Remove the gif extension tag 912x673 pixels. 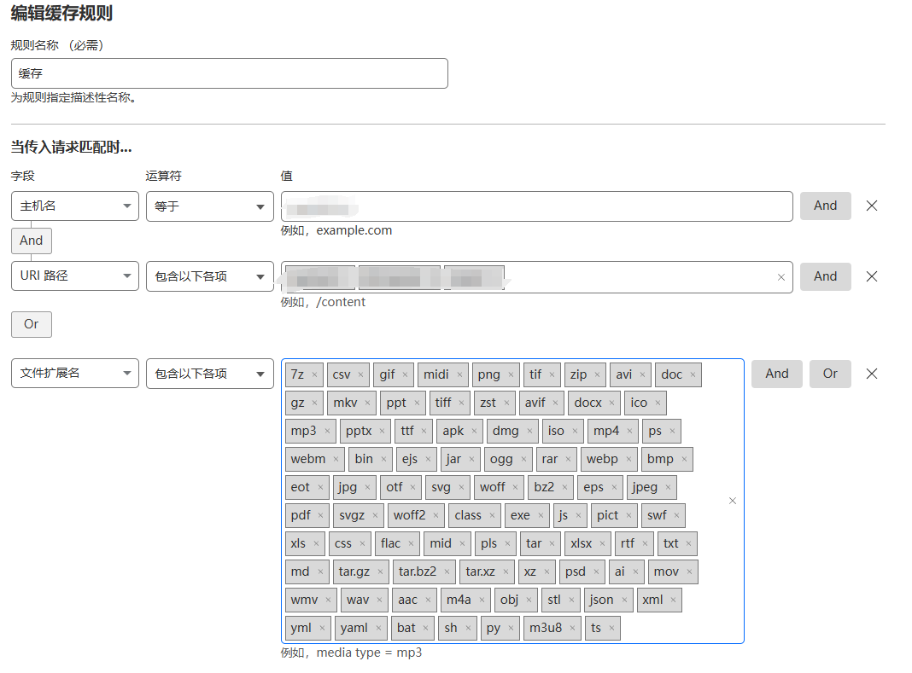(x=405, y=374)
